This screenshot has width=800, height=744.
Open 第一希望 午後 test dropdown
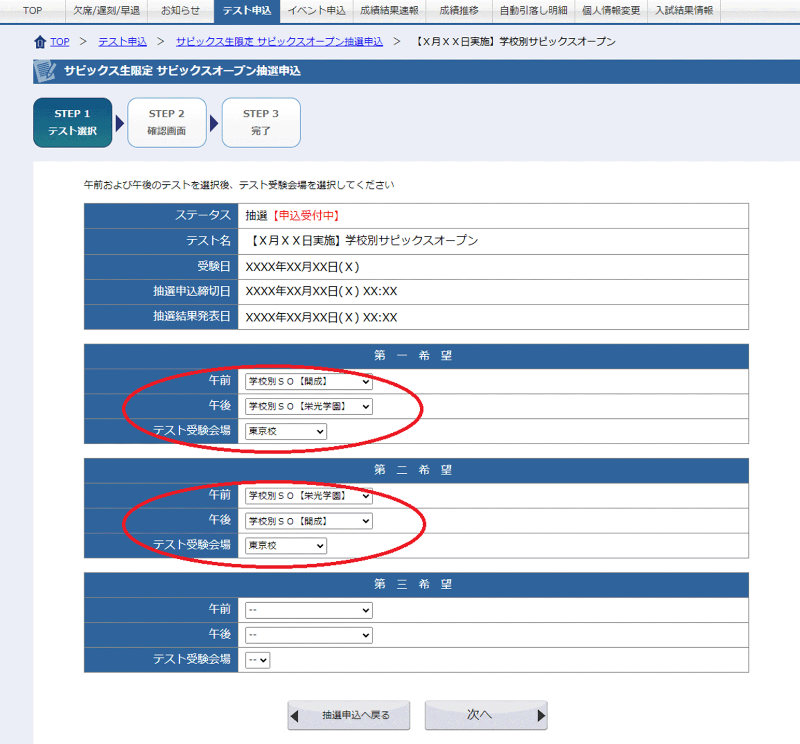[309, 406]
